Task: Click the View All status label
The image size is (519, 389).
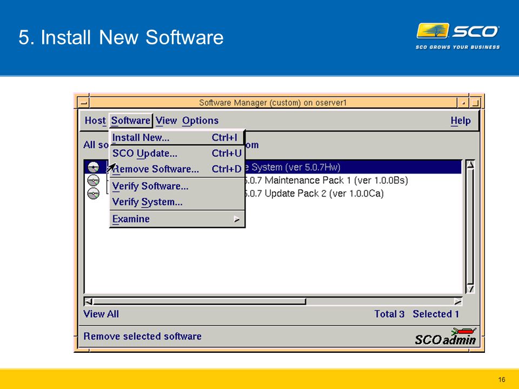Action: click(x=101, y=314)
